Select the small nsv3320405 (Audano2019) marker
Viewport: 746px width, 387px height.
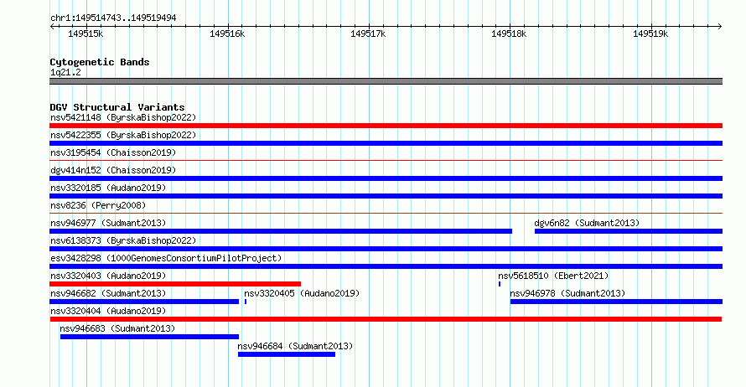246,302
